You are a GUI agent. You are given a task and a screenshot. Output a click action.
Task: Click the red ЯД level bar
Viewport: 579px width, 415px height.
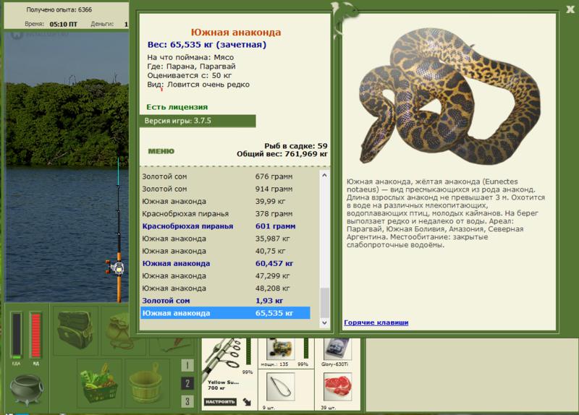click(x=35, y=335)
